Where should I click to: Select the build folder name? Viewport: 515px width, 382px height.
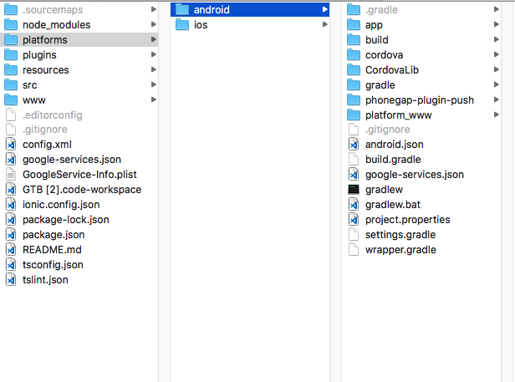click(377, 40)
